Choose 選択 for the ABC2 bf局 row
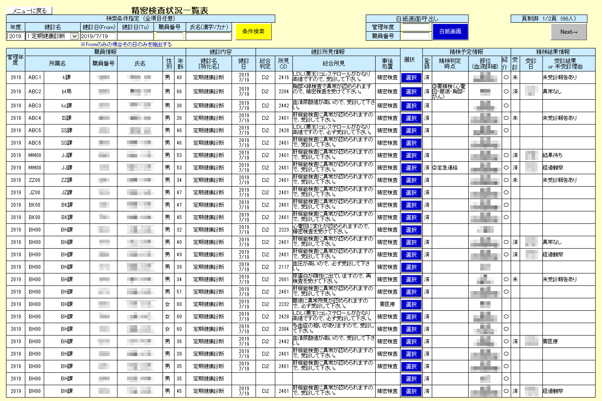Image resolution: width=602 pixels, height=401 pixels. 411,92
